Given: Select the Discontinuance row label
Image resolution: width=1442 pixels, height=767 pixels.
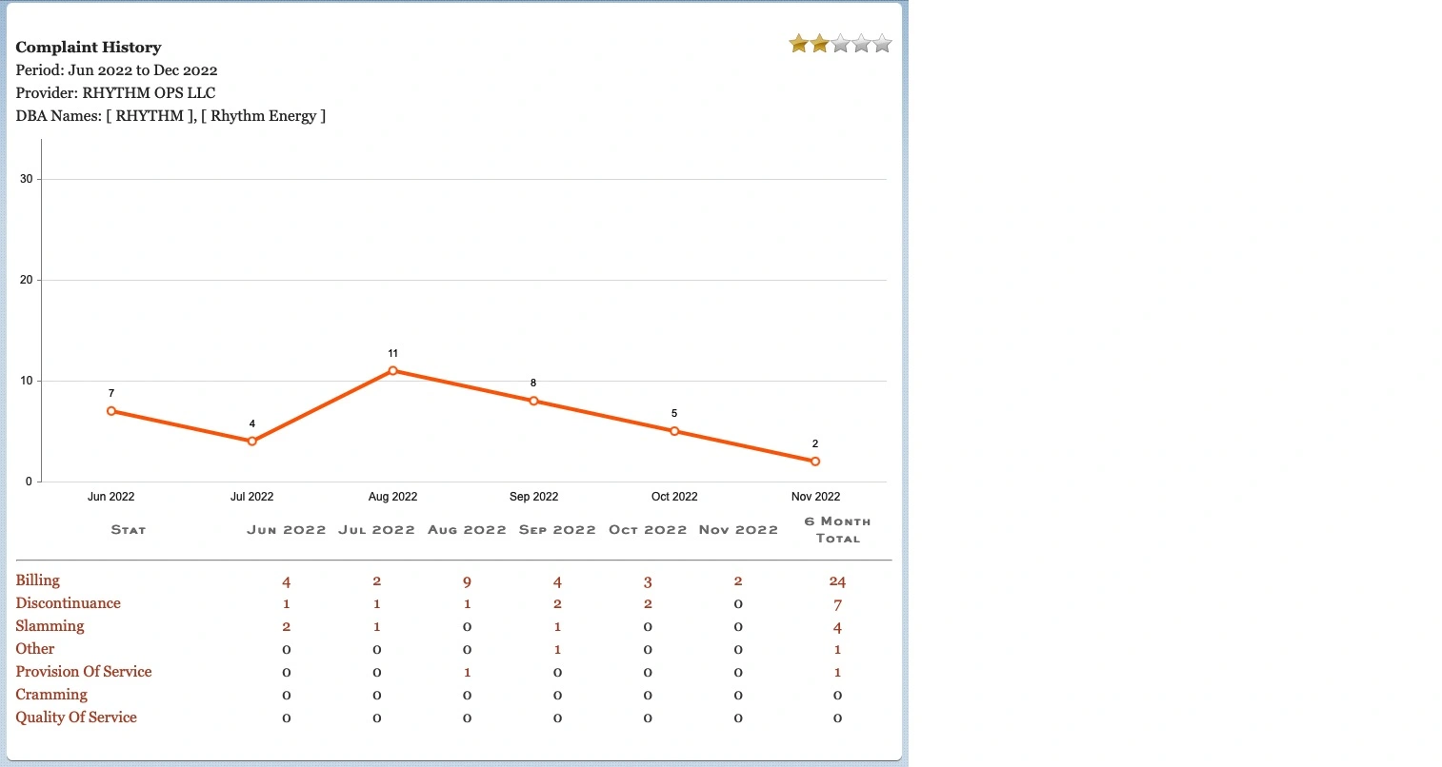Looking at the screenshot, I should pyautogui.click(x=68, y=602).
